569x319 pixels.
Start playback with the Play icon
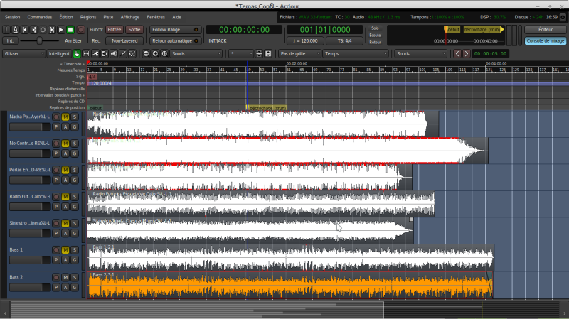coord(61,30)
